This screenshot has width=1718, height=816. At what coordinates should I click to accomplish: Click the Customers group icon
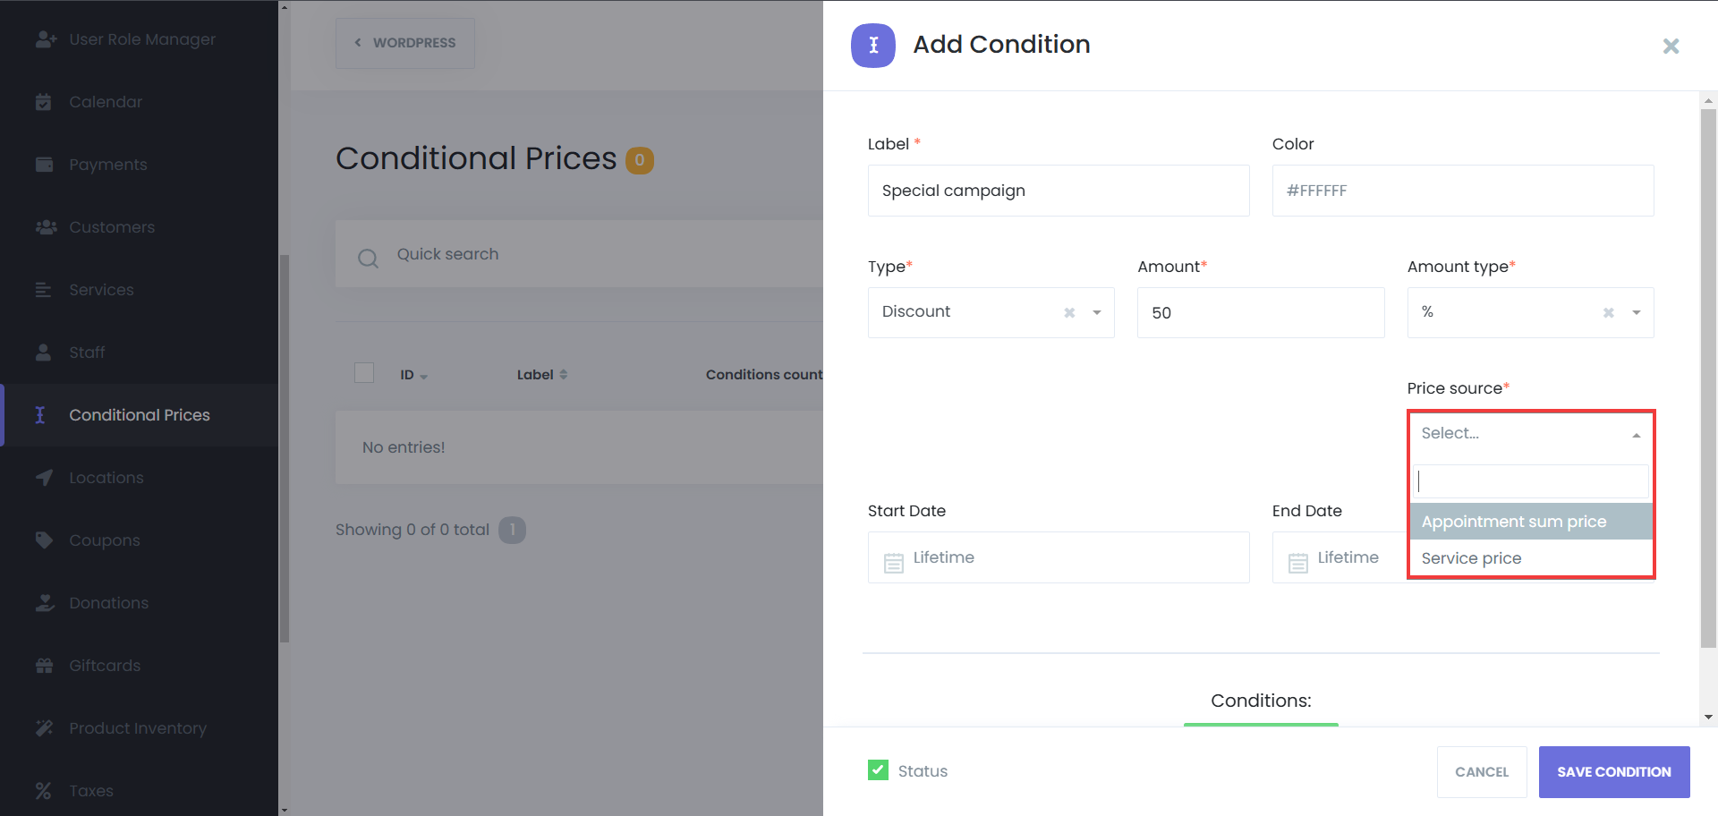46,227
